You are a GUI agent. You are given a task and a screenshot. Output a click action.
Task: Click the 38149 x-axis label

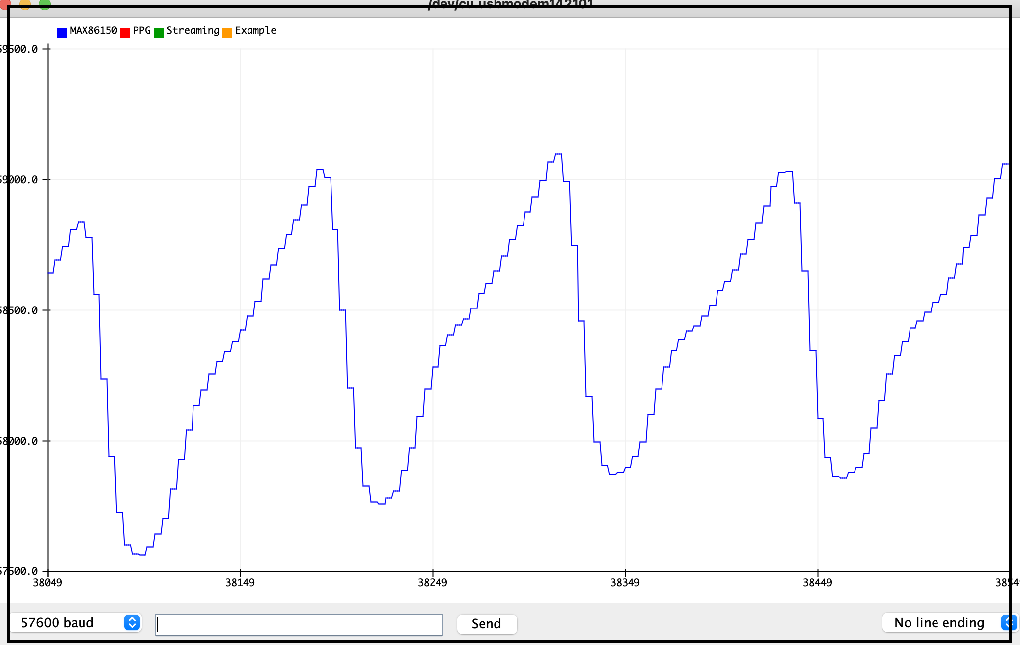click(240, 582)
